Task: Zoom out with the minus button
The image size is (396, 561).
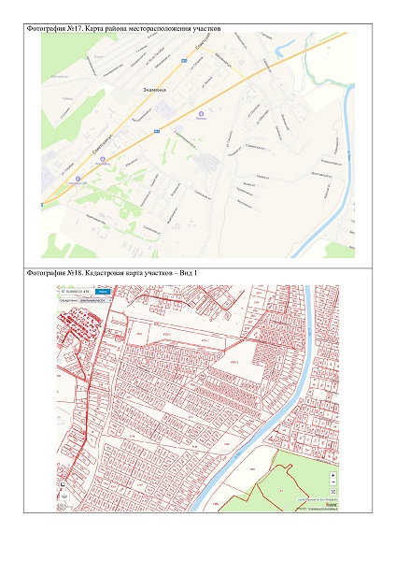Action: [x=333, y=482]
